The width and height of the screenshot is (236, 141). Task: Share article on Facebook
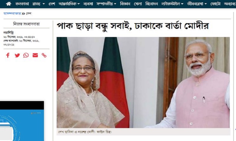click(8, 55)
